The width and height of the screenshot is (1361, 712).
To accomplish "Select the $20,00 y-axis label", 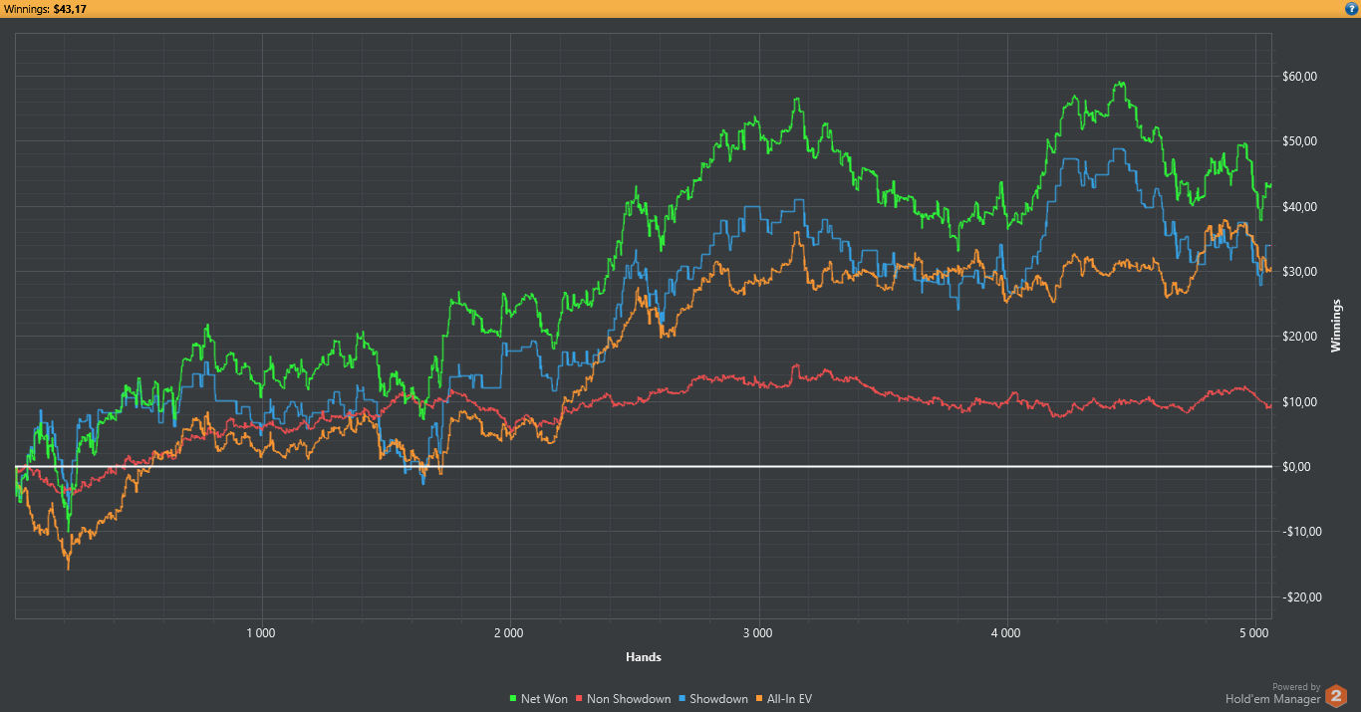I will pos(1300,337).
